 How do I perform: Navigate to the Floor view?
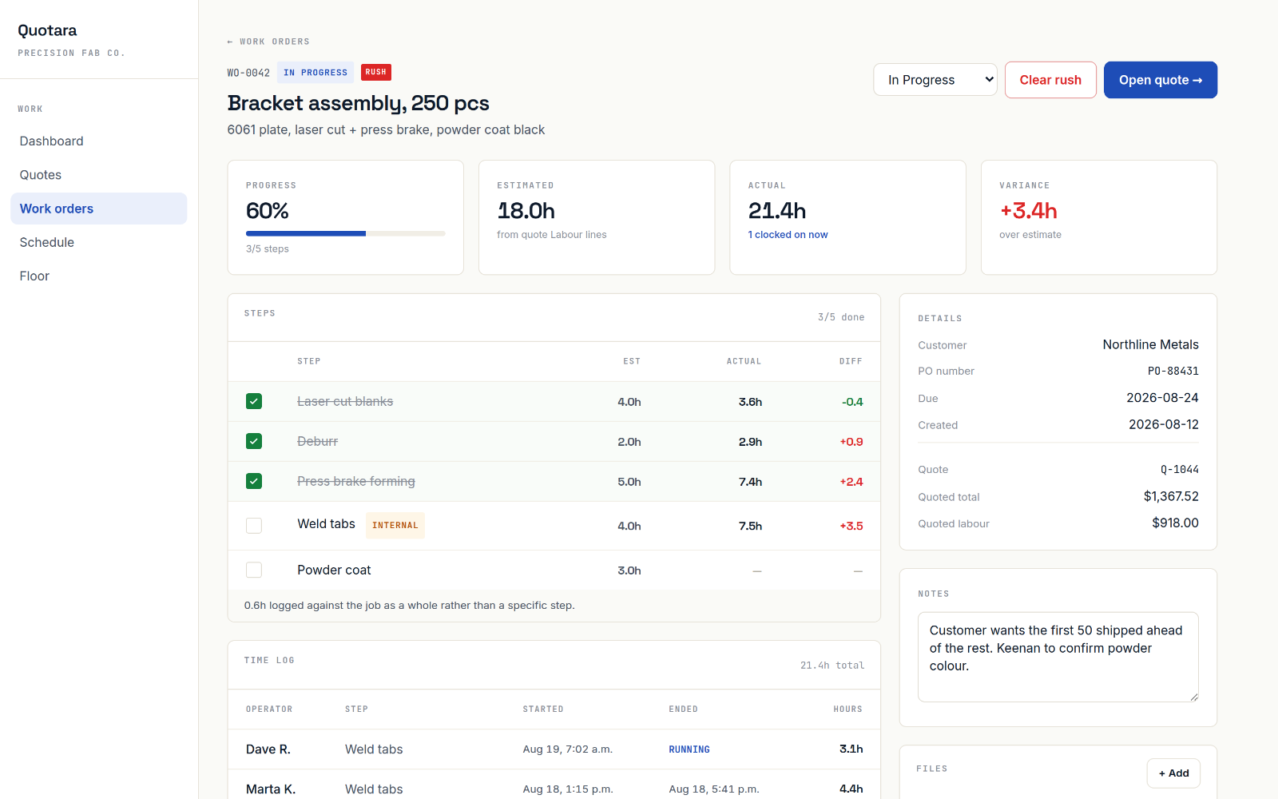pyautogui.click(x=34, y=276)
